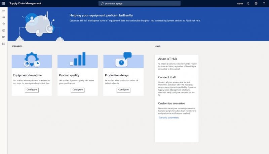Click the cloud illustration in banner
The width and height of the screenshot is (269, 154).
click(x=40, y=25)
